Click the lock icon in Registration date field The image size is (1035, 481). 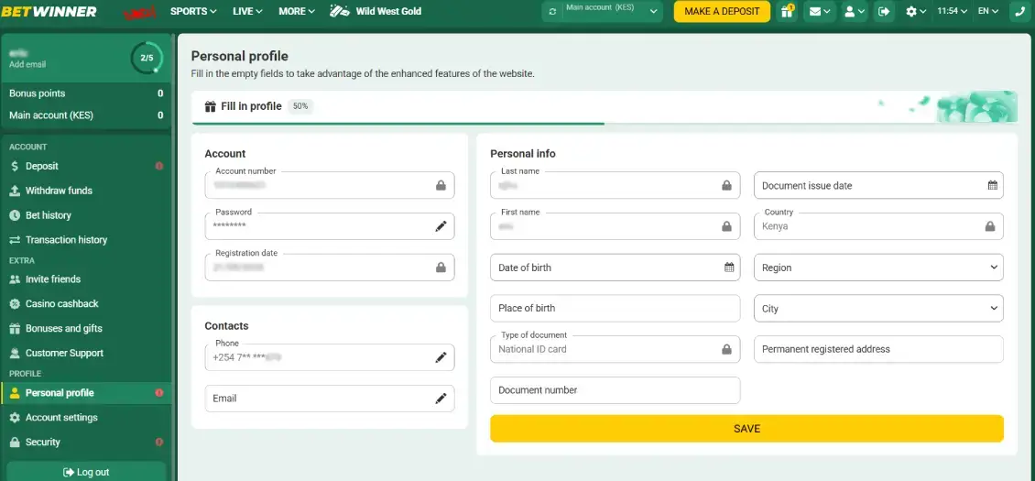(x=441, y=268)
